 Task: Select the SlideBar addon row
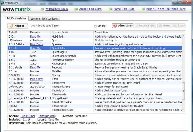(95, 71)
